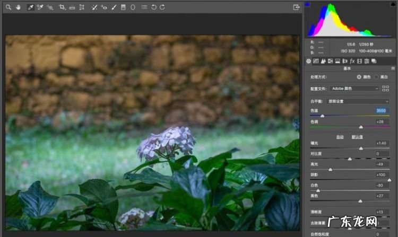Click the 色温 temperature slider handle
Viewport: 398px width, 237px height.
click(x=322, y=116)
